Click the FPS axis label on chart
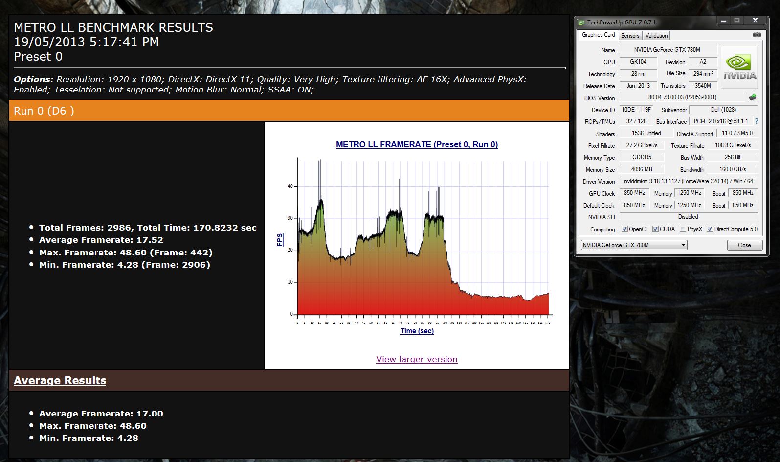 (x=280, y=240)
